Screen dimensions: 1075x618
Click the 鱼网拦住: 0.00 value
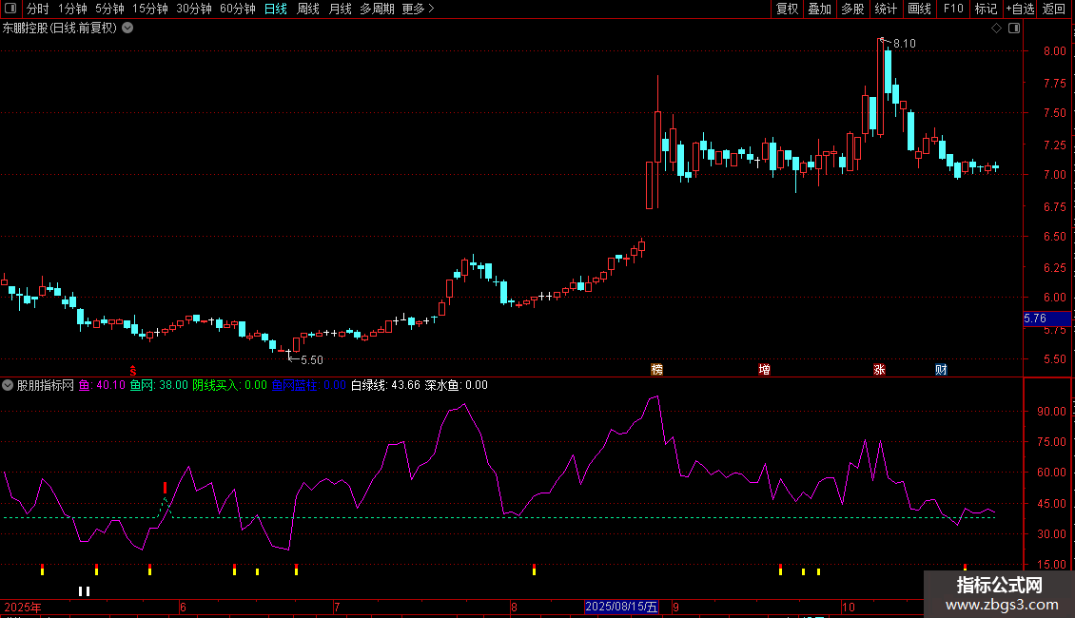point(309,385)
